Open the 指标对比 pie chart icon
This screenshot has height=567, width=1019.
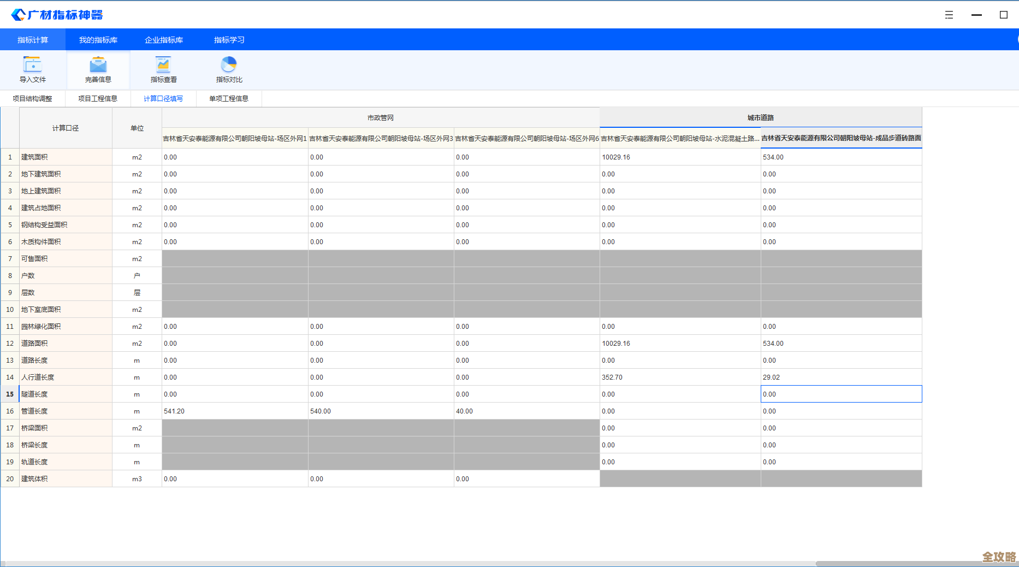click(229, 65)
